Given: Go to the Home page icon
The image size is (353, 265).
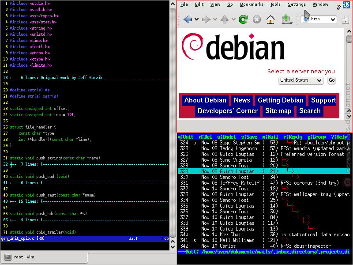Looking at the screenshot, I should (270, 19).
